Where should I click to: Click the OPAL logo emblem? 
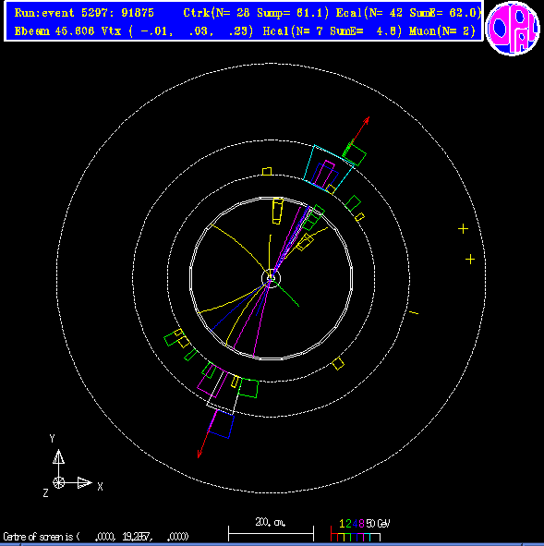513,29
